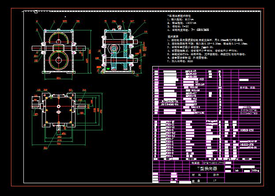
Task: Select the 技术要求 heading text
Action: (x=173, y=37)
